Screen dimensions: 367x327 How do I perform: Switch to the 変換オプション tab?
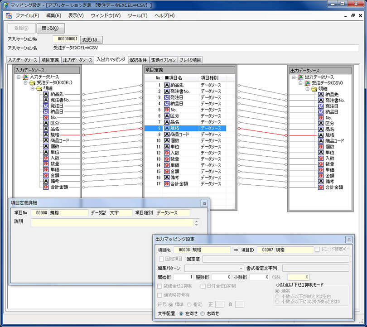click(x=163, y=60)
